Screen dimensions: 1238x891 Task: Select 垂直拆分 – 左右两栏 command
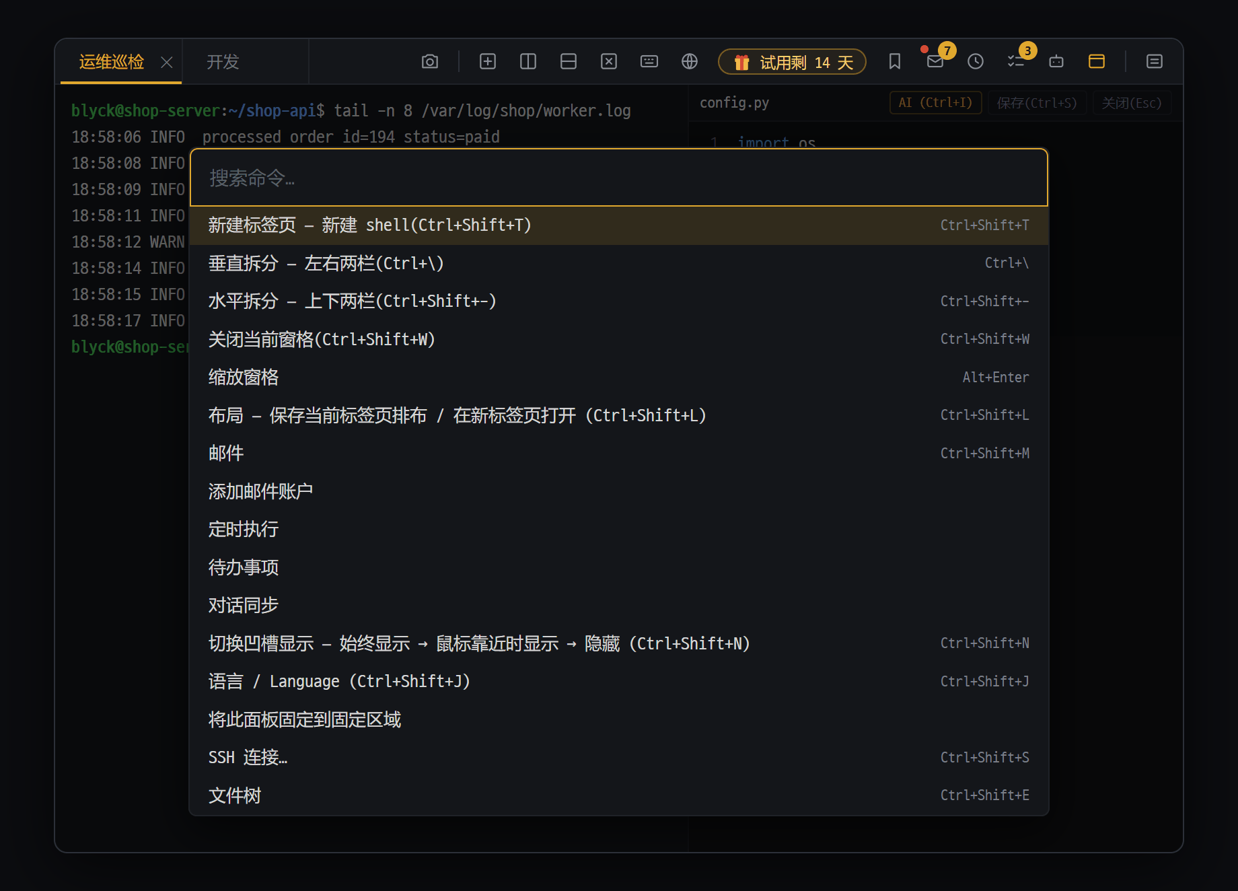point(619,263)
